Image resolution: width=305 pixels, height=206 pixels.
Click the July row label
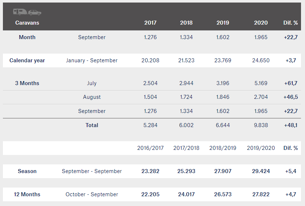tap(92, 83)
